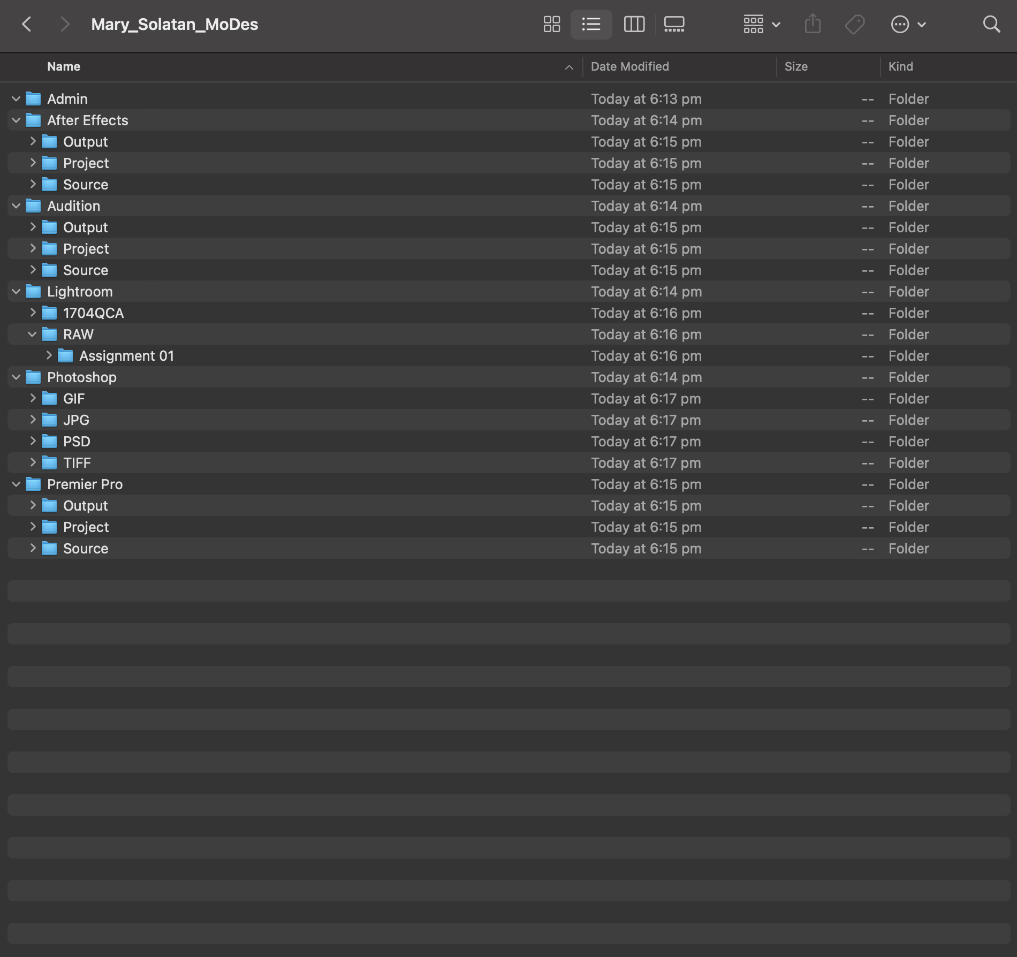Click the Edit Tags icon
The height and width of the screenshot is (957, 1017).
855,24
